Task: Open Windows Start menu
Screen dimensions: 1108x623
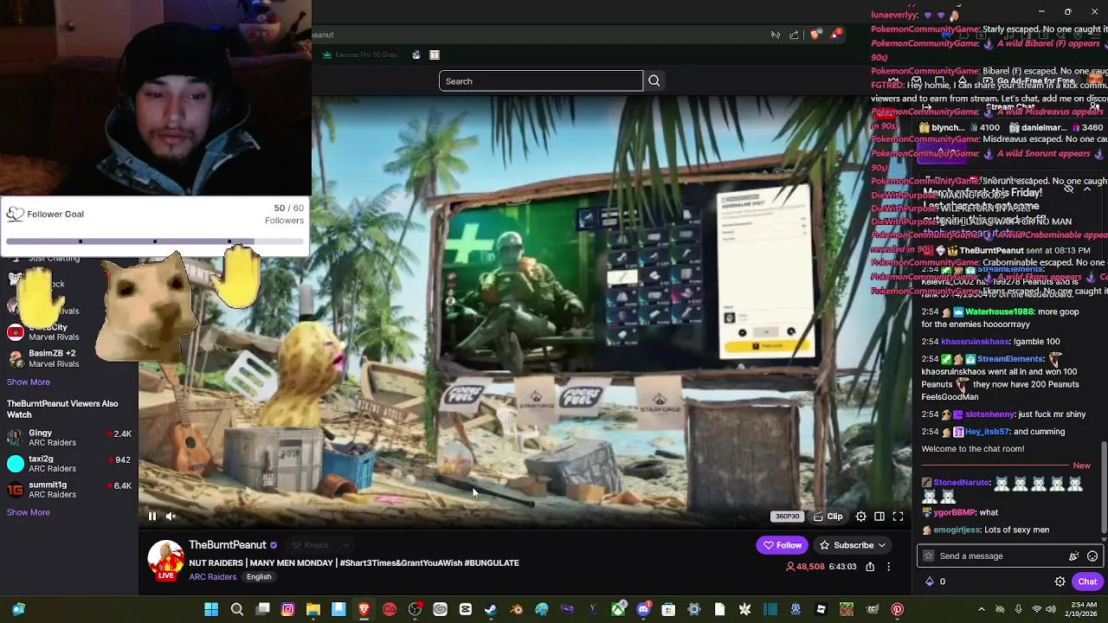Action: (211, 609)
